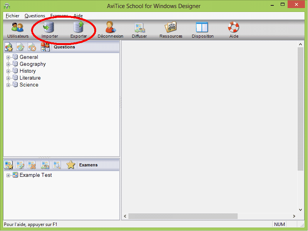
Task: Open the Questions menu in menu bar
Action: [x=35, y=16]
